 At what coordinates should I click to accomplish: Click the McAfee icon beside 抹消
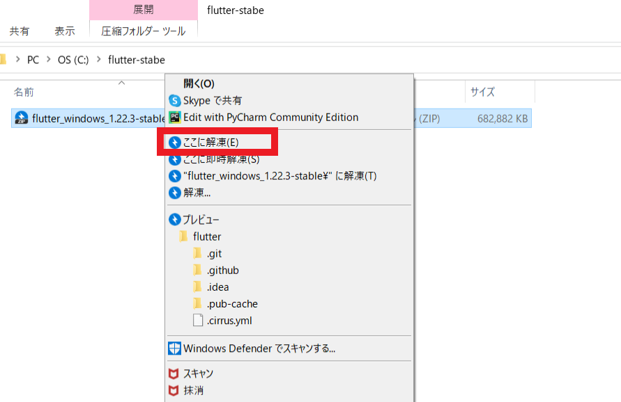(x=174, y=391)
